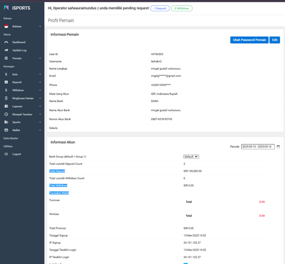Expand the Koin submenu arrow

click(40, 74)
